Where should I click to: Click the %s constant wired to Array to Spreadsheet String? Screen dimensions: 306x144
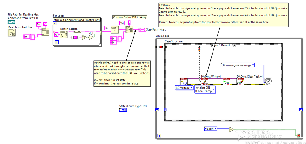[x=107, y=28]
